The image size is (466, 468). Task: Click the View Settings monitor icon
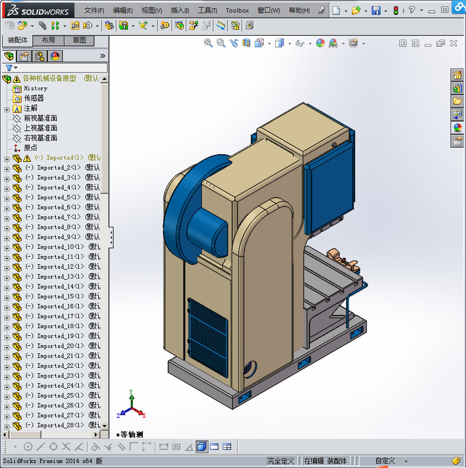tap(353, 43)
